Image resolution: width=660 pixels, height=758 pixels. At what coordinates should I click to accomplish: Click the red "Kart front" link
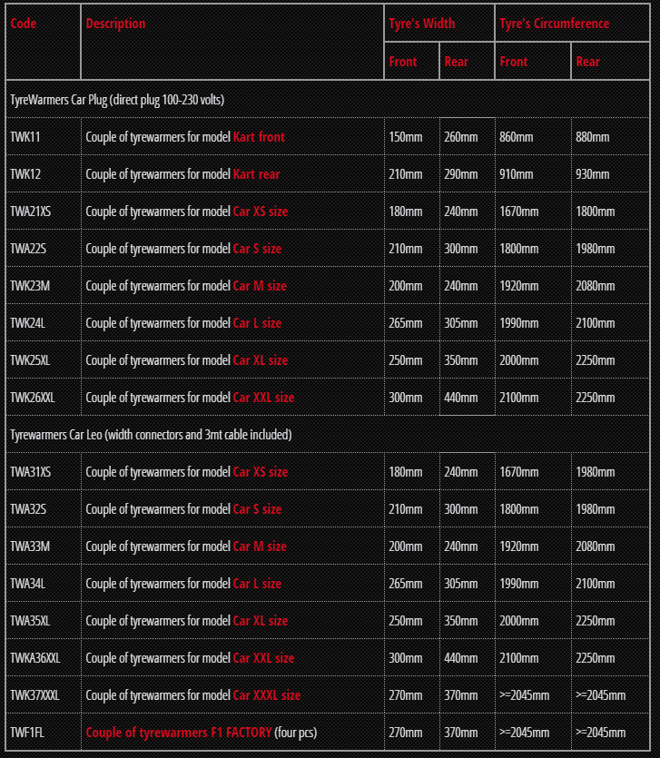coord(259,137)
